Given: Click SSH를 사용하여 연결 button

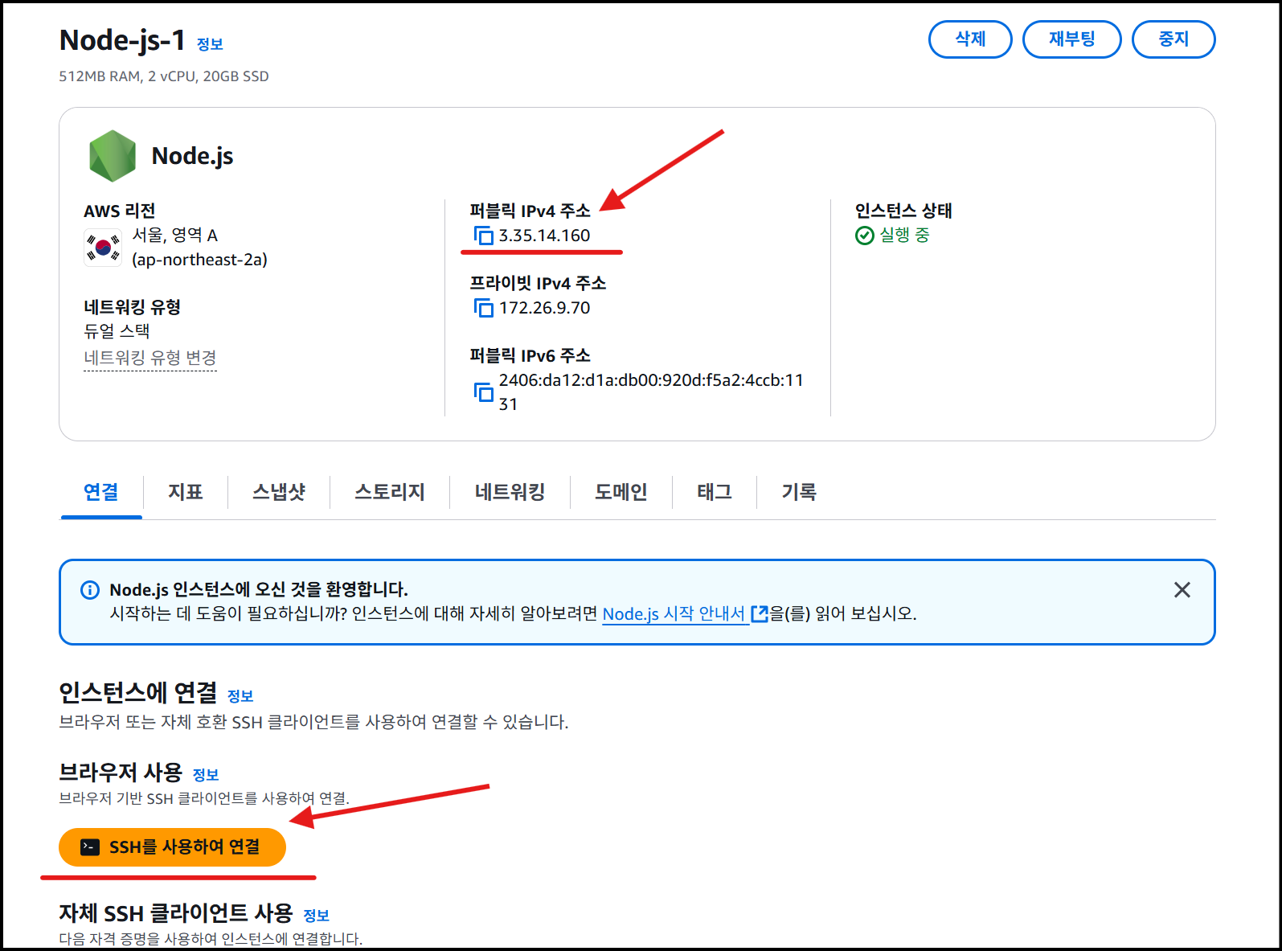Looking at the screenshot, I should click(172, 847).
